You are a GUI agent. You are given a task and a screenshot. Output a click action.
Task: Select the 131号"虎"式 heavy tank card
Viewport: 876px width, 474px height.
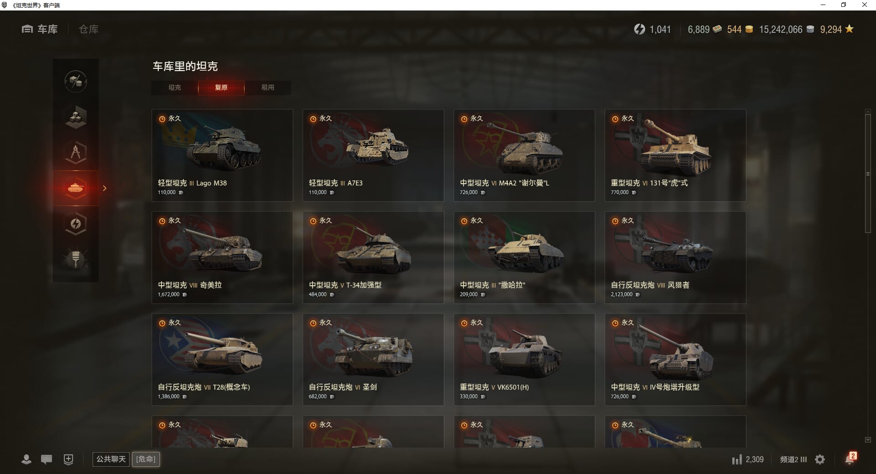[675, 155]
